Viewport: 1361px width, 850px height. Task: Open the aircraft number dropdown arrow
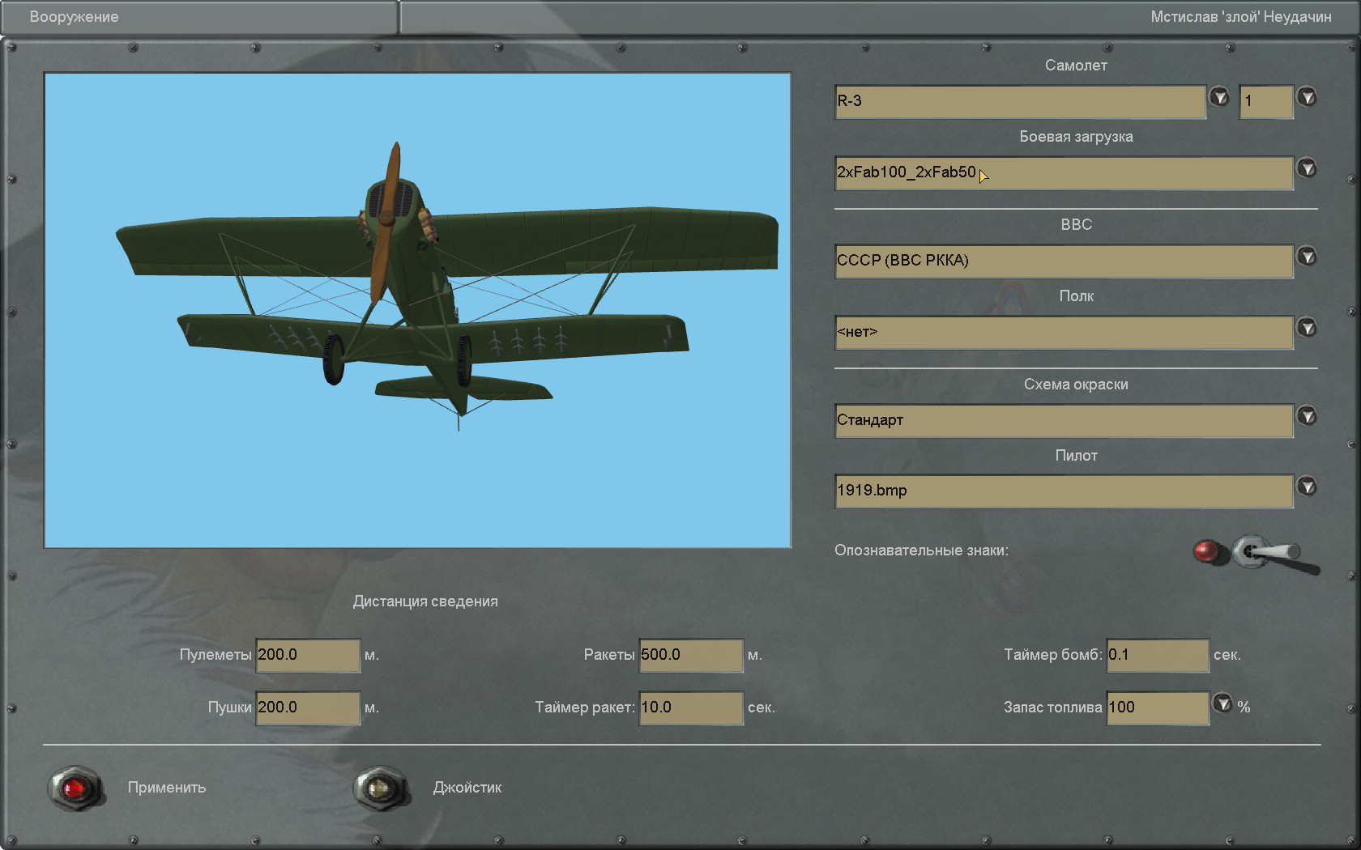click(x=1308, y=97)
